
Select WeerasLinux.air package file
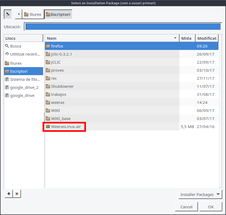click(x=66, y=127)
